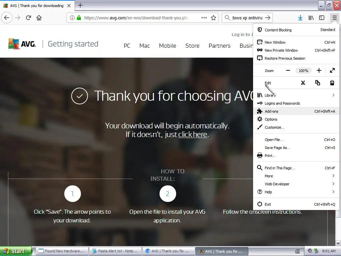Reload the current page

(x=29, y=18)
